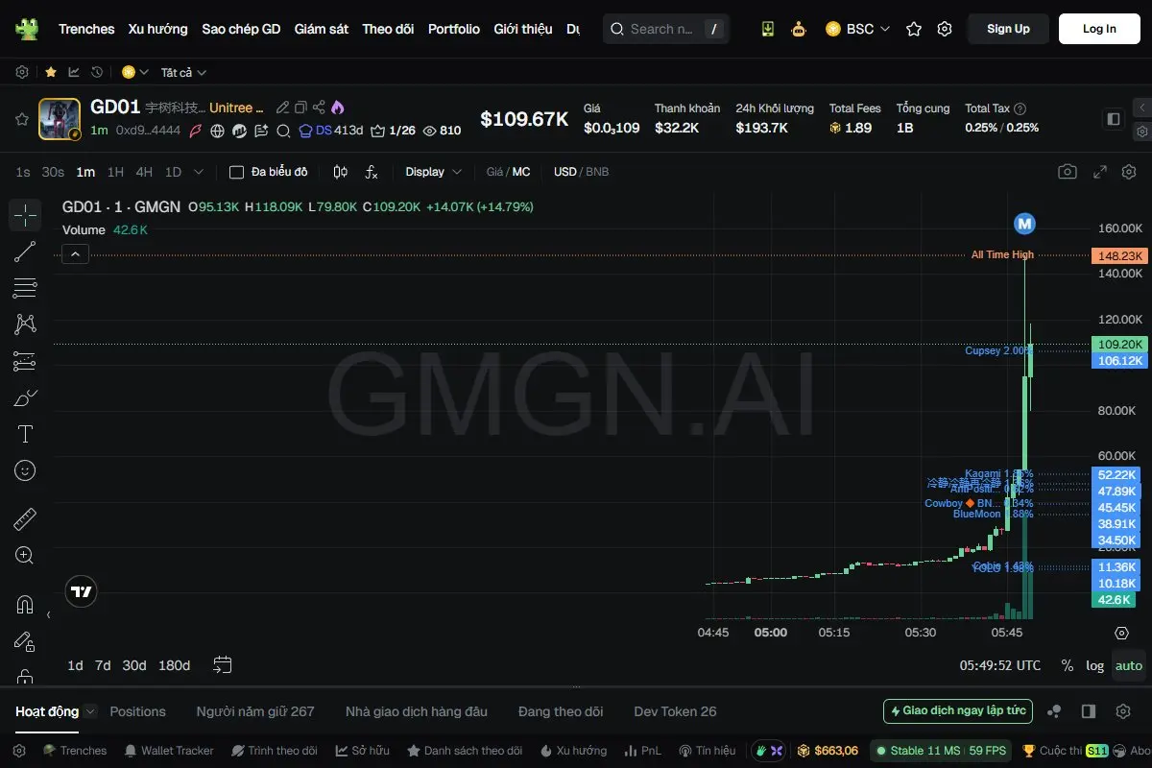
Task: Click the share icon beside token name
Action: [x=319, y=108]
